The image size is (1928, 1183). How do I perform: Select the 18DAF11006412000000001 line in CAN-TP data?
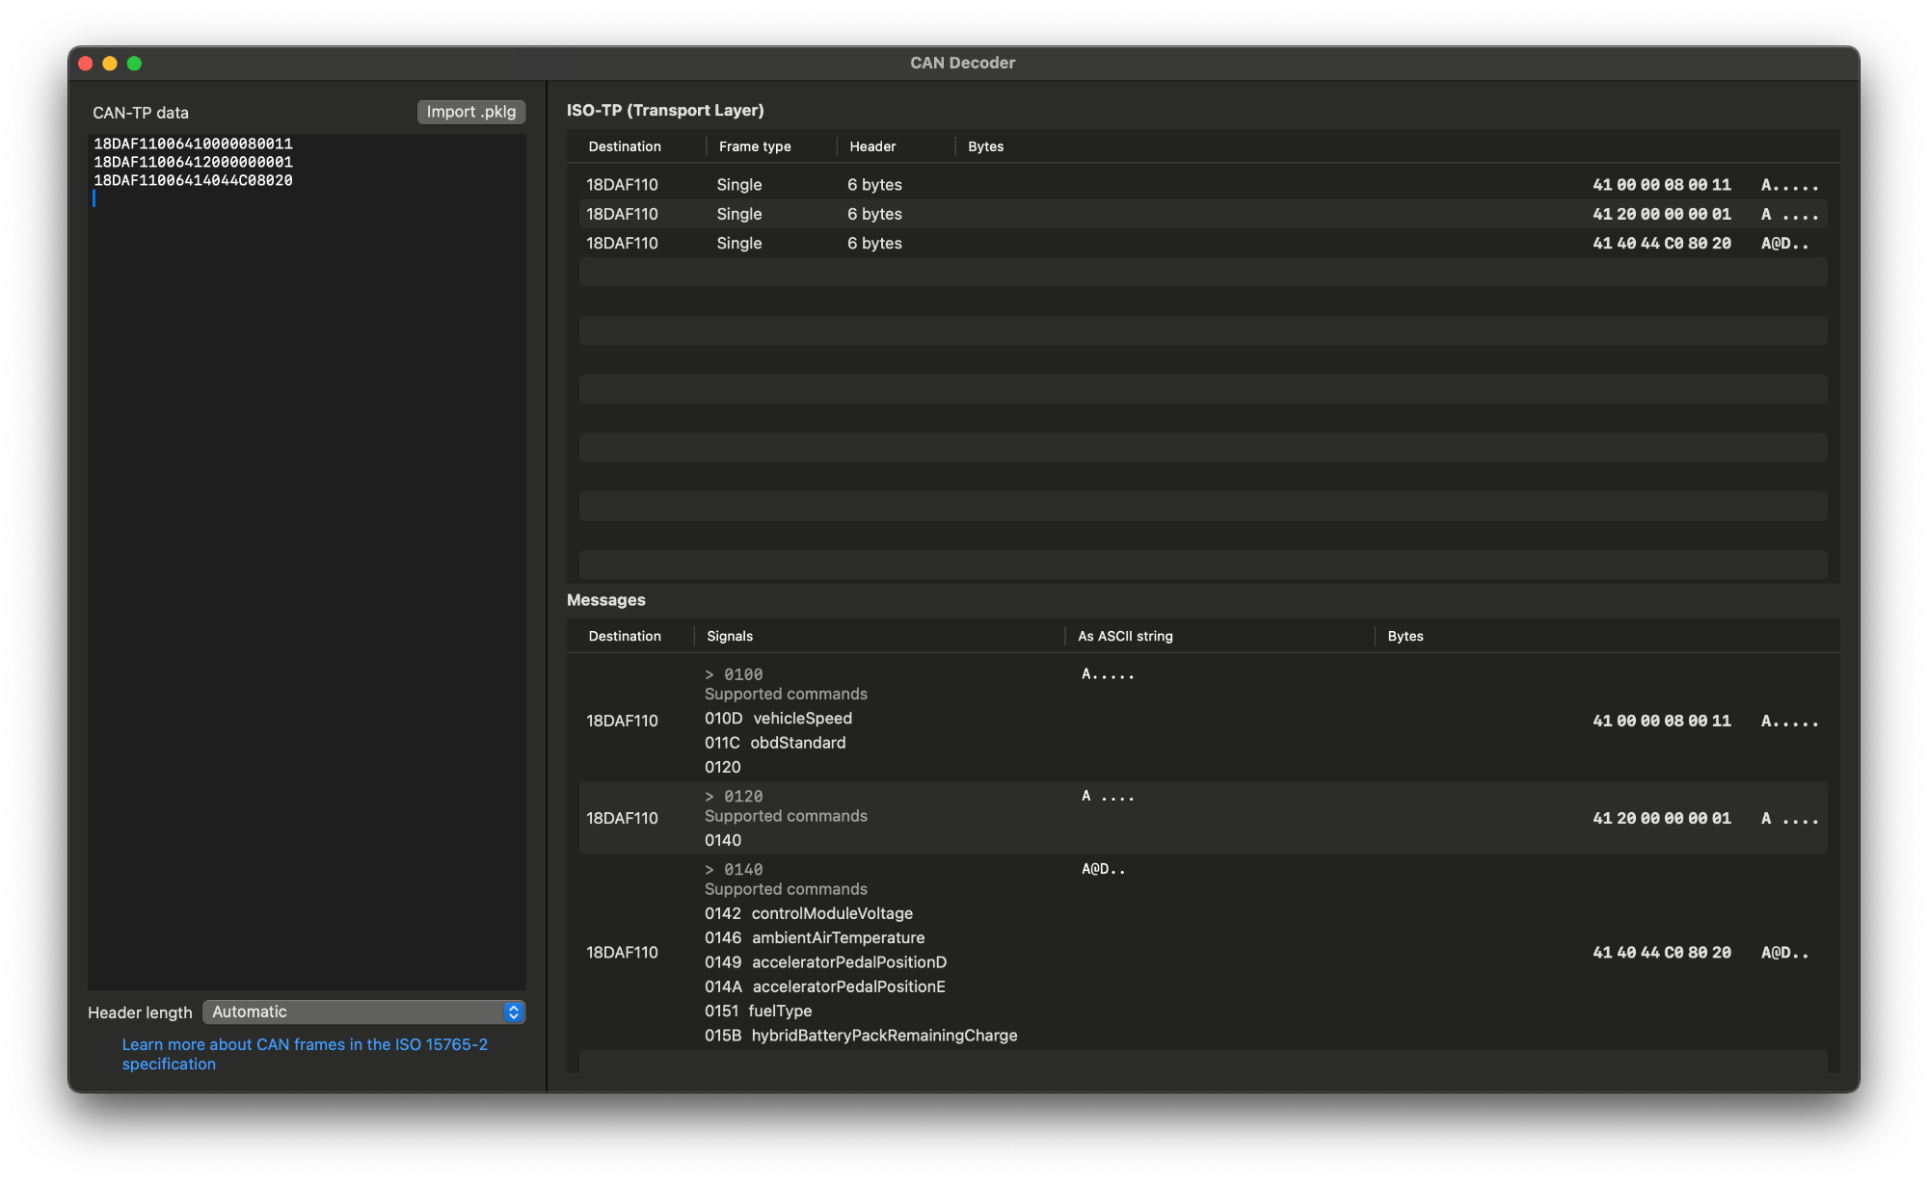[x=193, y=162]
